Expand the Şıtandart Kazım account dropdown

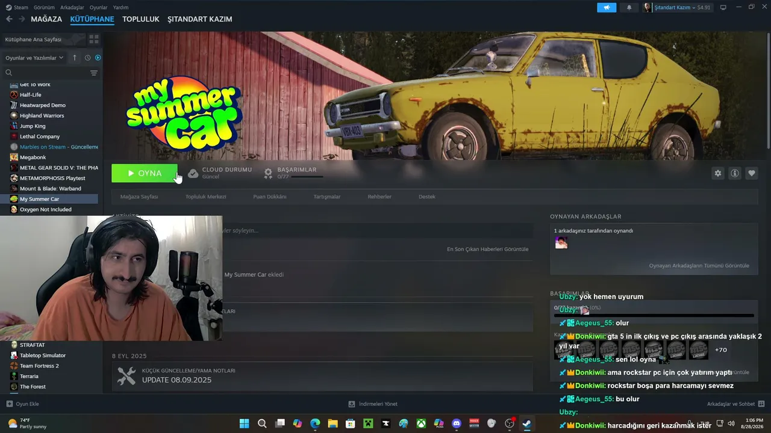(x=678, y=7)
